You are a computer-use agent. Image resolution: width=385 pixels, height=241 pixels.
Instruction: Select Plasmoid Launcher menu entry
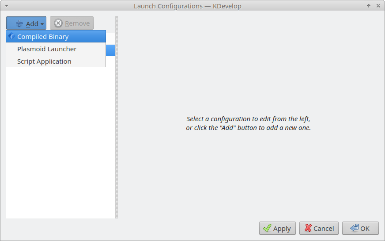[56, 49]
